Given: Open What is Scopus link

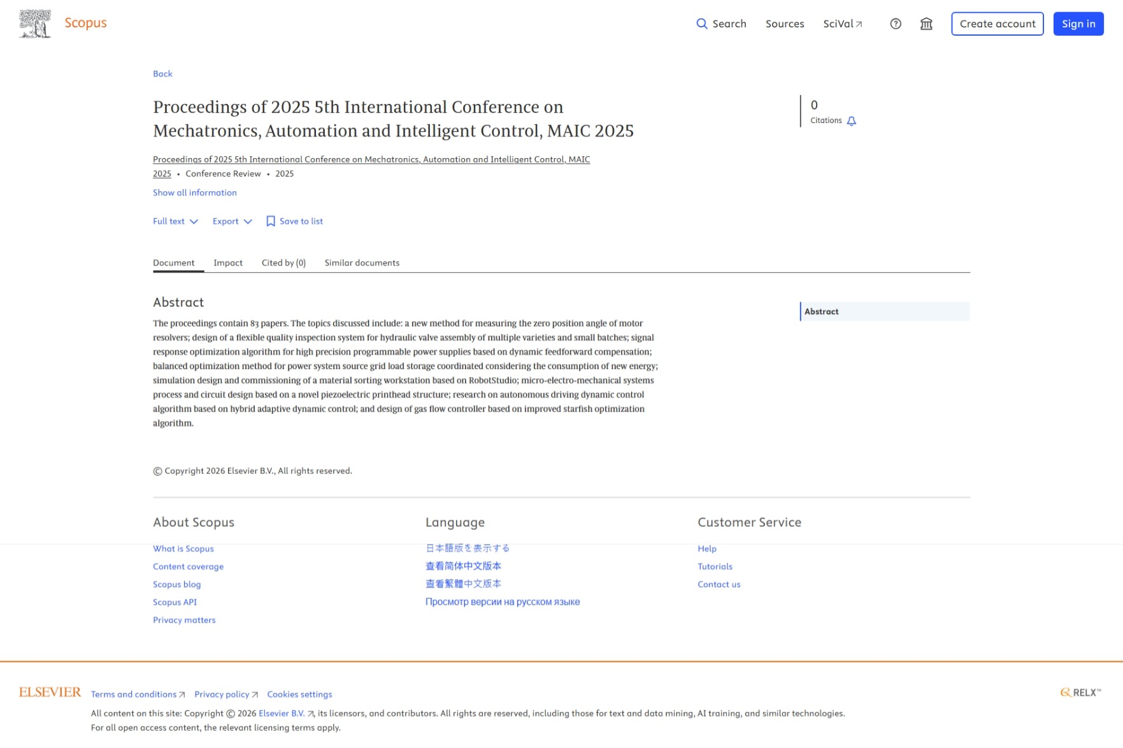Looking at the screenshot, I should coord(183,549).
